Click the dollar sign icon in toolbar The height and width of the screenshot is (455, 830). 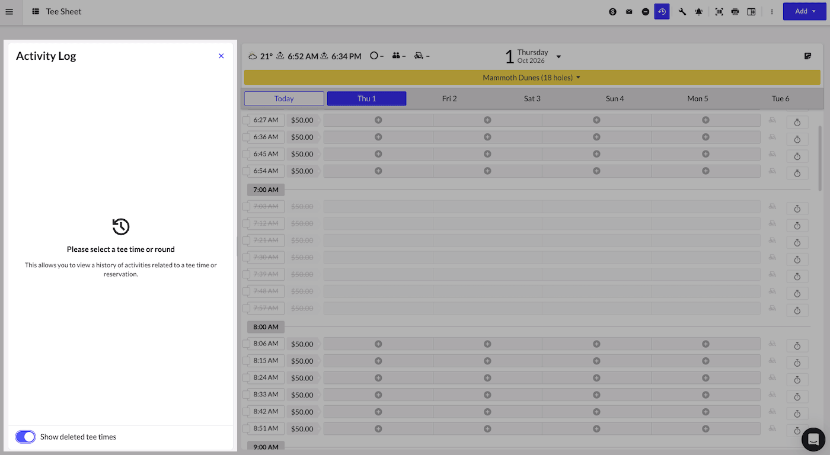click(613, 11)
